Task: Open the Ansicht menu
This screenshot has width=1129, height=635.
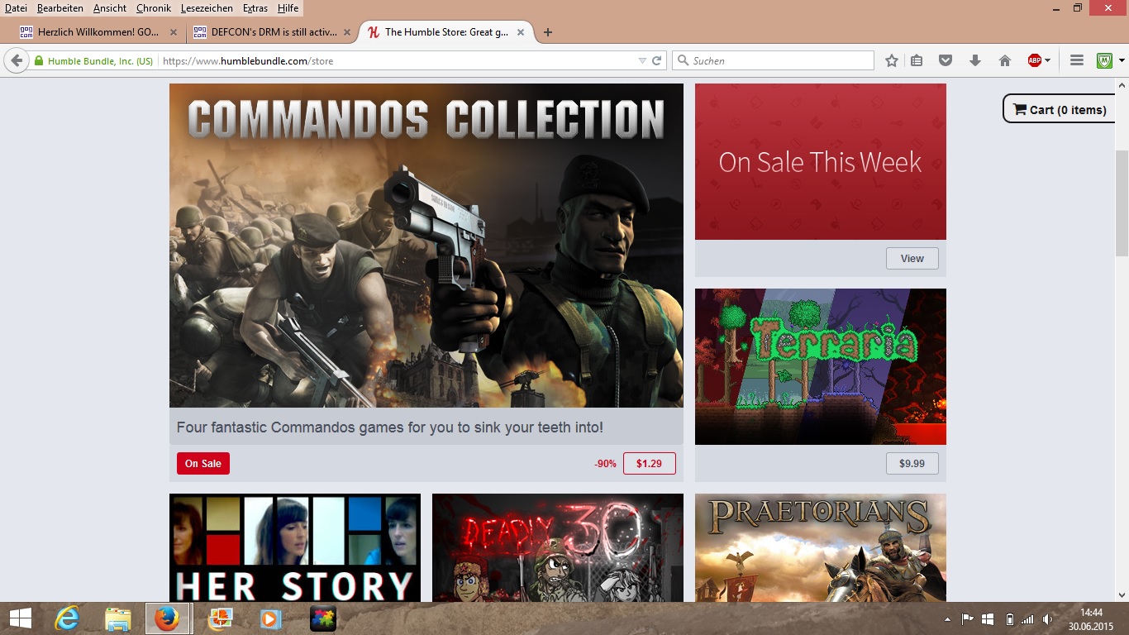Action: point(110,8)
